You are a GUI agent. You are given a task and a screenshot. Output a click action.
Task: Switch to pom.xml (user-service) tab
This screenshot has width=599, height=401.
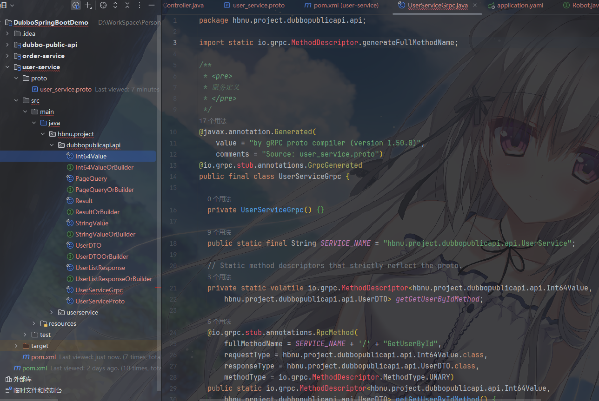coord(346,6)
